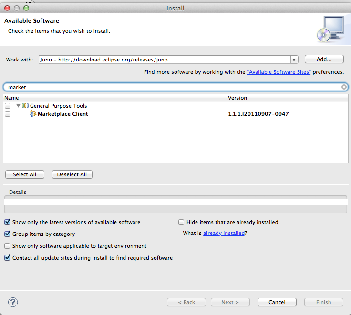Click the Marketplace Client feature icon
Image resolution: width=351 pixels, height=315 pixels.
pyautogui.click(x=33, y=114)
